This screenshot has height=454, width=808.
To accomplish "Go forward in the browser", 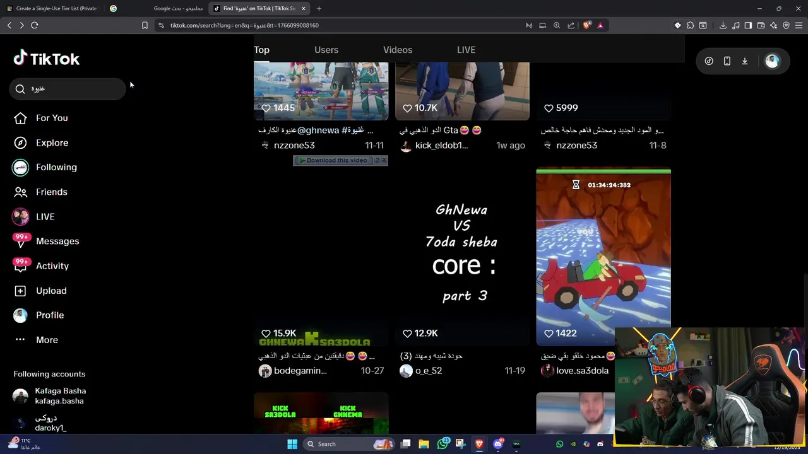I will tap(21, 25).
